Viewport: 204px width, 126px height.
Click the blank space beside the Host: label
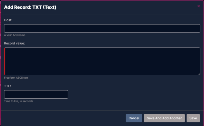[104, 20]
